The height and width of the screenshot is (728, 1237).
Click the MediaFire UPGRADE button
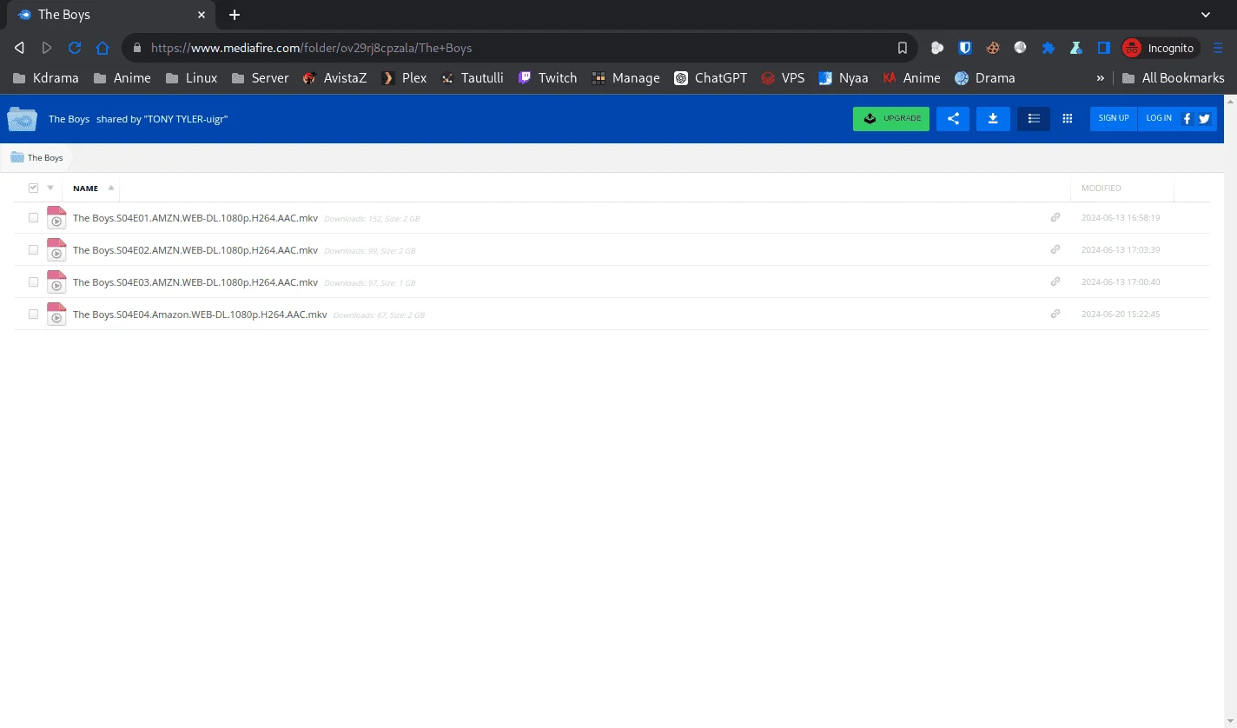(x=891, y=118)
